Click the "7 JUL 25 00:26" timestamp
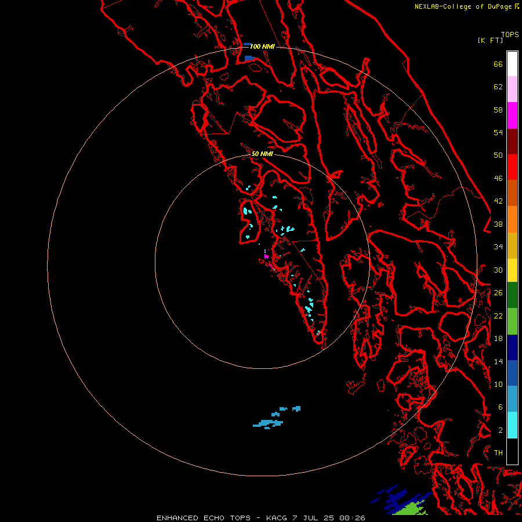This screenshot has height=522, width=522. pyautogui.click(x=329, y=518)
